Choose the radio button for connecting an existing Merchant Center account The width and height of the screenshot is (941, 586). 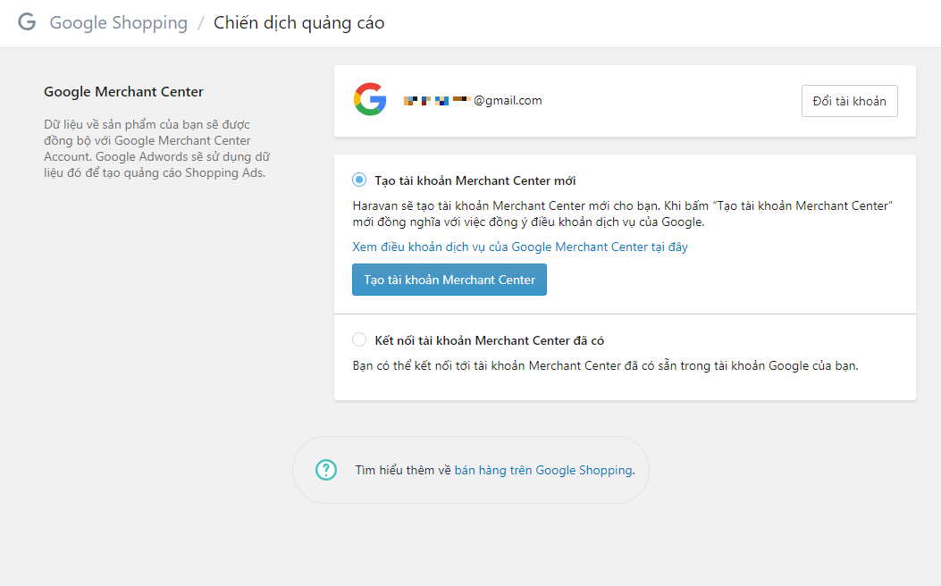click(x=359, y=339)
